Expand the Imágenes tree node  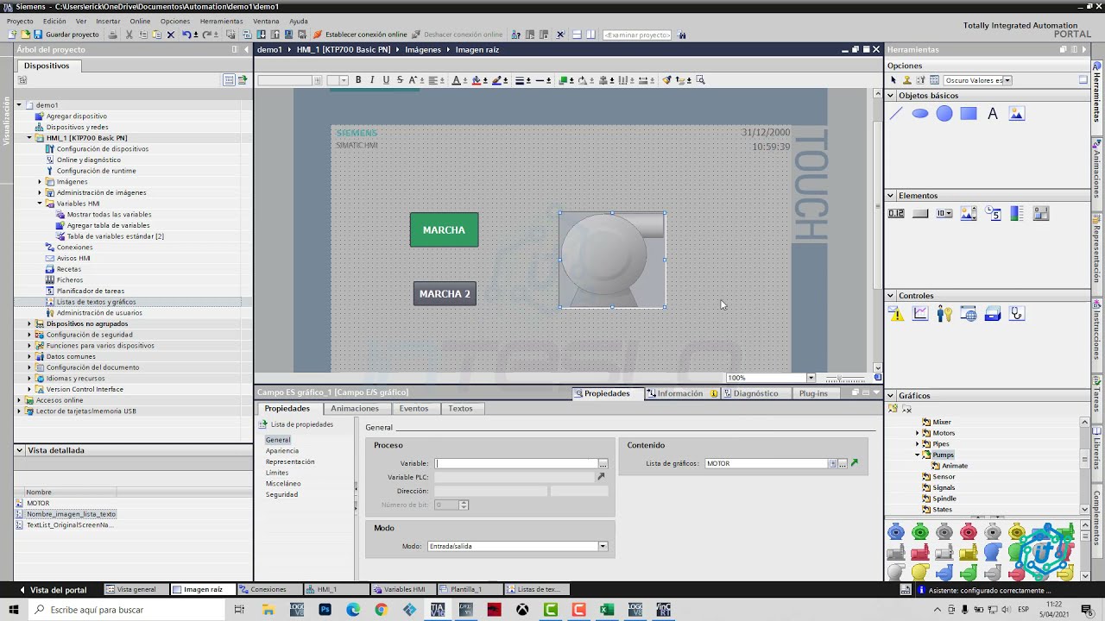40,182
